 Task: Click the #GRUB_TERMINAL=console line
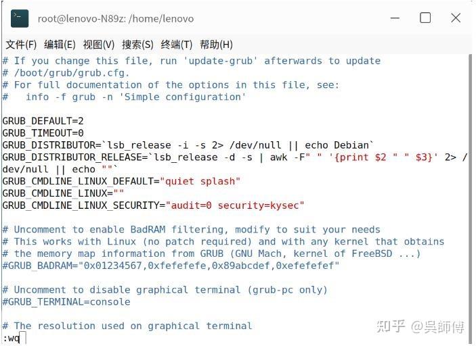click(x=66, y=302)
